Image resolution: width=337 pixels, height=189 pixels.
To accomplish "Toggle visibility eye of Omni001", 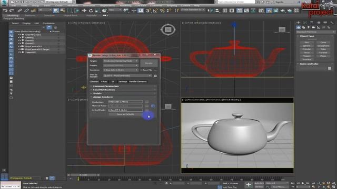I will [19, 37].
